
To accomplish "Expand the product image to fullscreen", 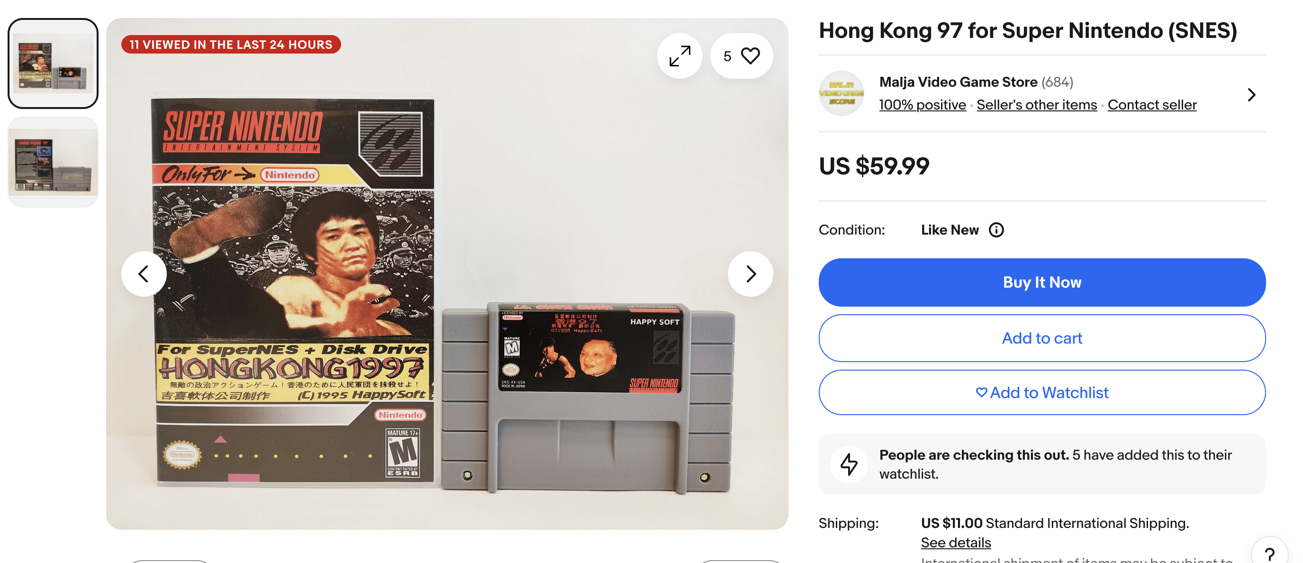I will 679,55.
